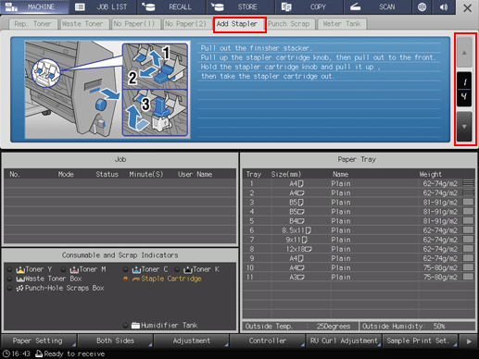Screen dimensions: 479x359
Task: Click tray 10 paper level indicator
Action: coord(469,267)
